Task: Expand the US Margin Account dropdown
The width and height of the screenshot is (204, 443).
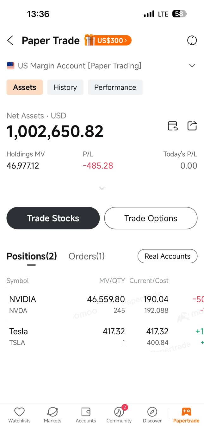Action: pos(192,66)
